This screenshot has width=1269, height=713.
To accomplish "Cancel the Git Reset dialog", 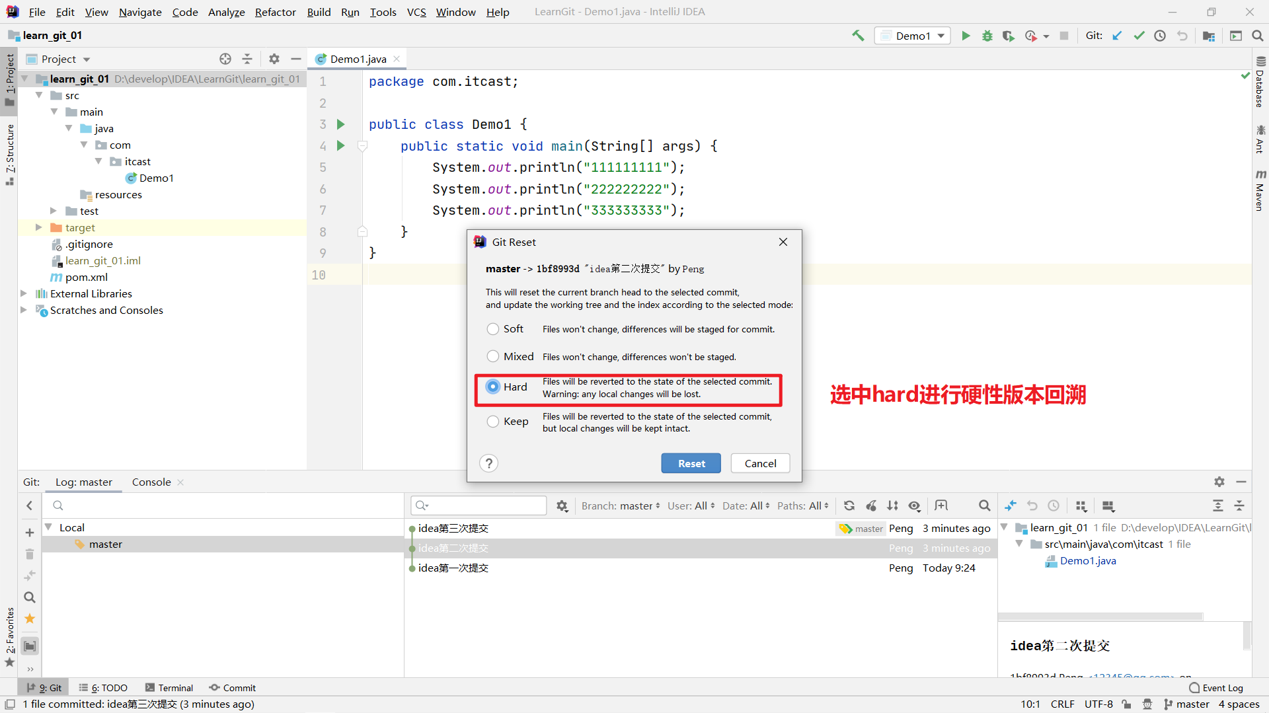I will point(760,463).
